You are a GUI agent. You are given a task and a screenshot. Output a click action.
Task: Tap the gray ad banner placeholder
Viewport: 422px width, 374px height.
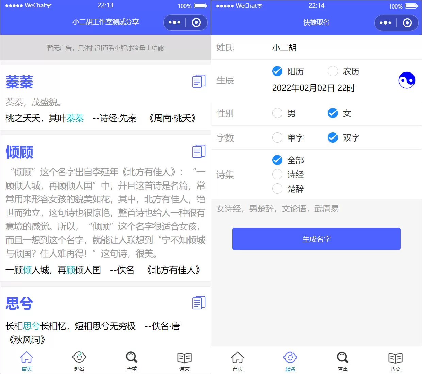[105, 48]
